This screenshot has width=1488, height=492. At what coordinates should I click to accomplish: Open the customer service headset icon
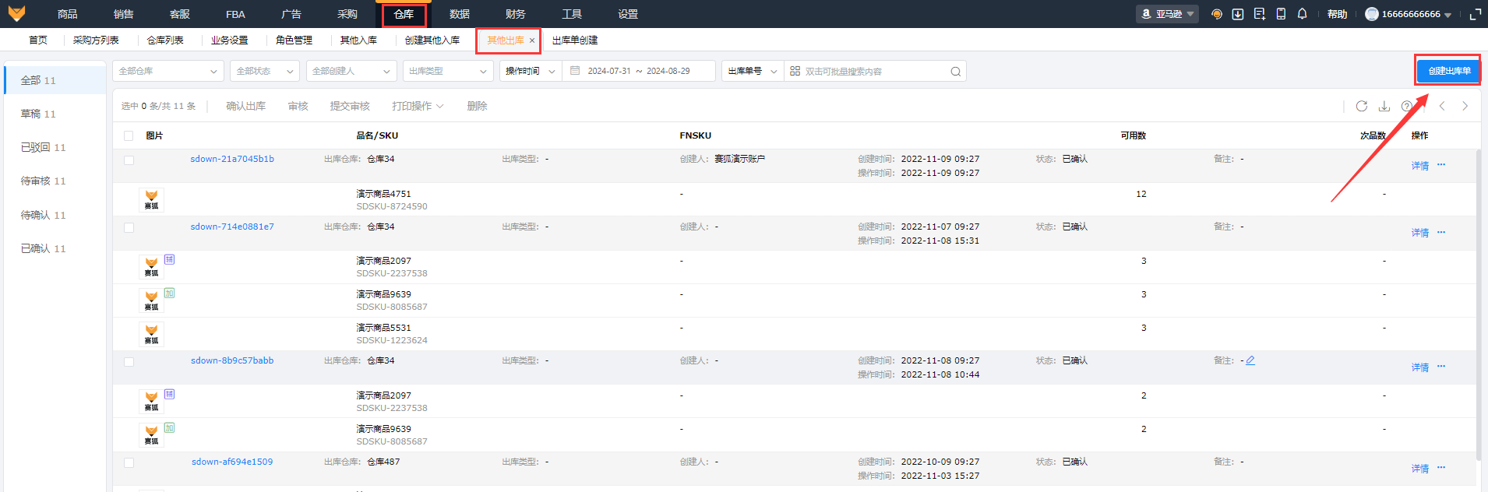1217,14
